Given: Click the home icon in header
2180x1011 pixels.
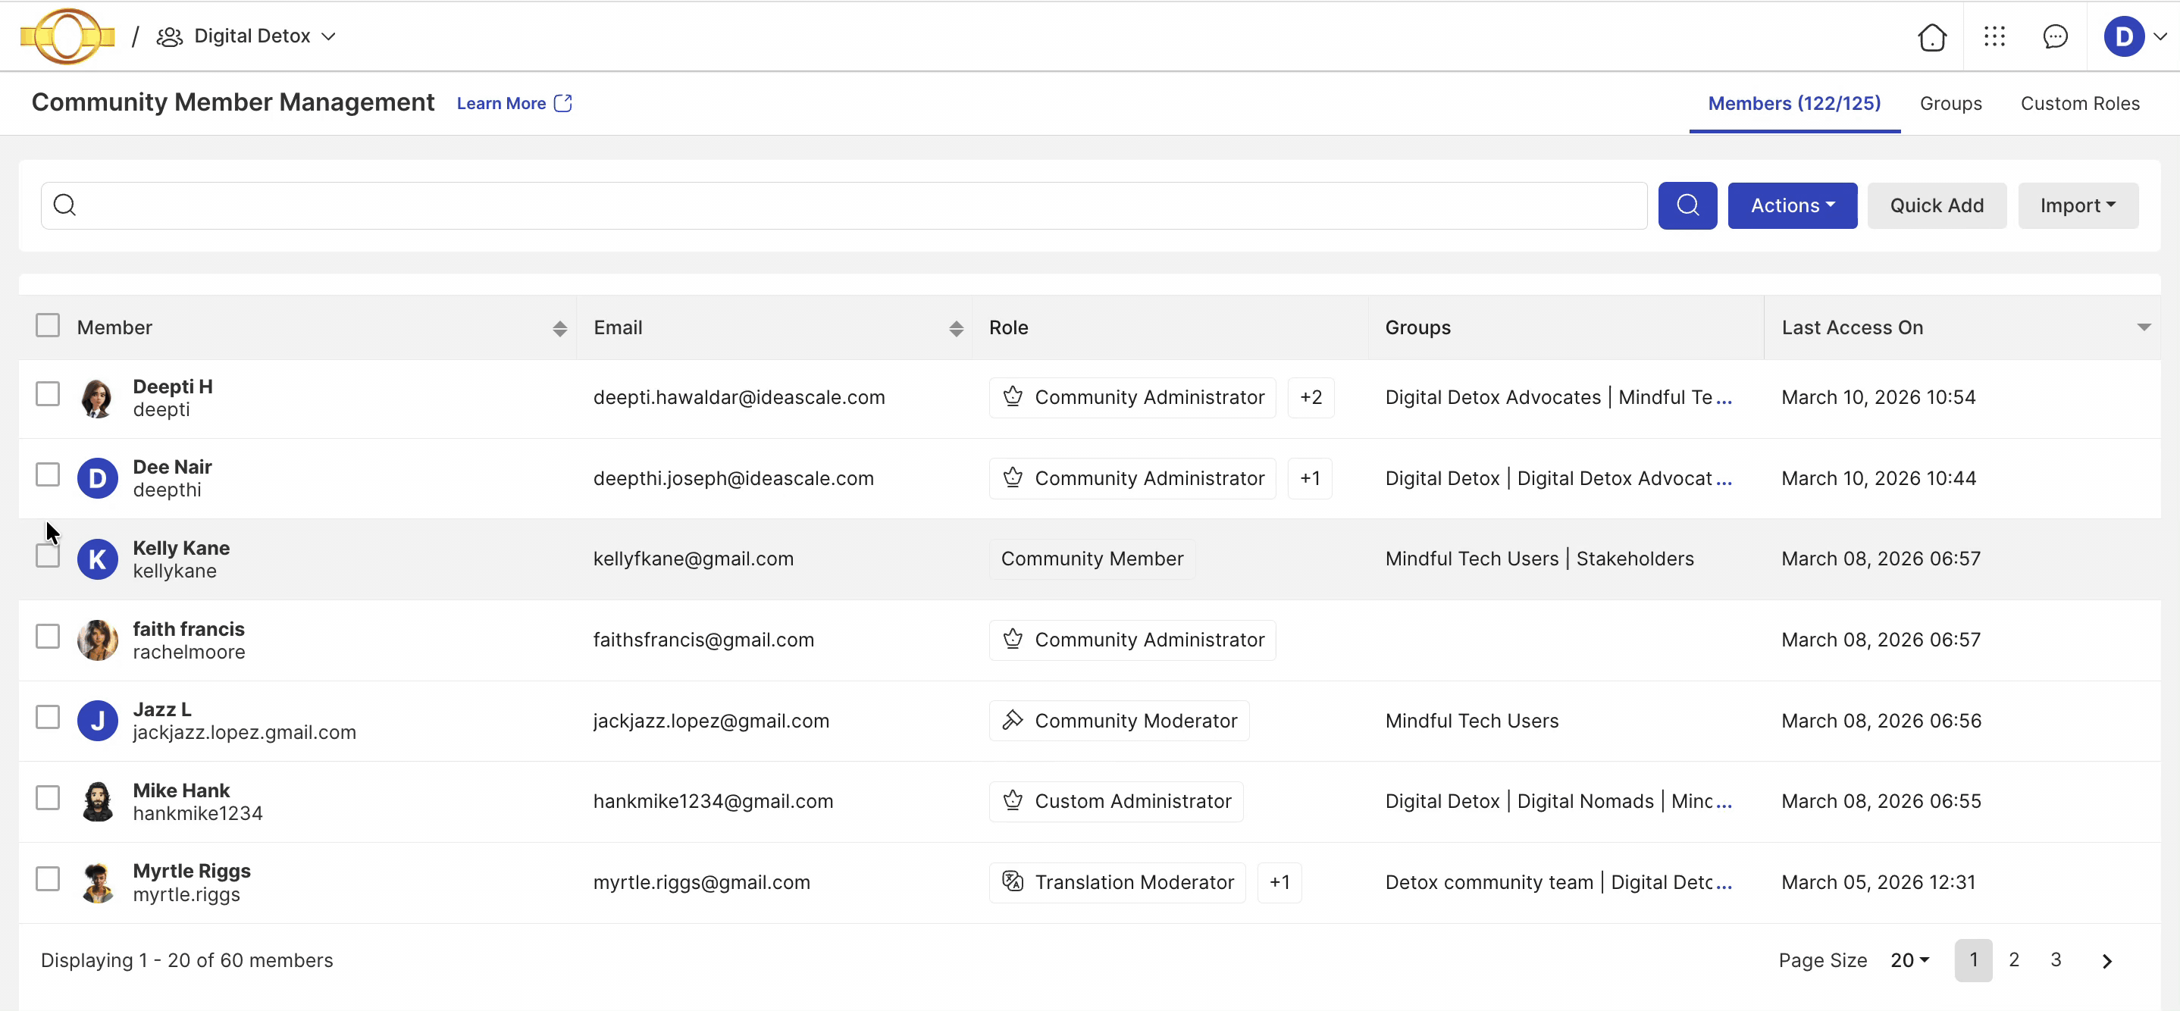Looking at the screenshot, I should point(1931,36).
